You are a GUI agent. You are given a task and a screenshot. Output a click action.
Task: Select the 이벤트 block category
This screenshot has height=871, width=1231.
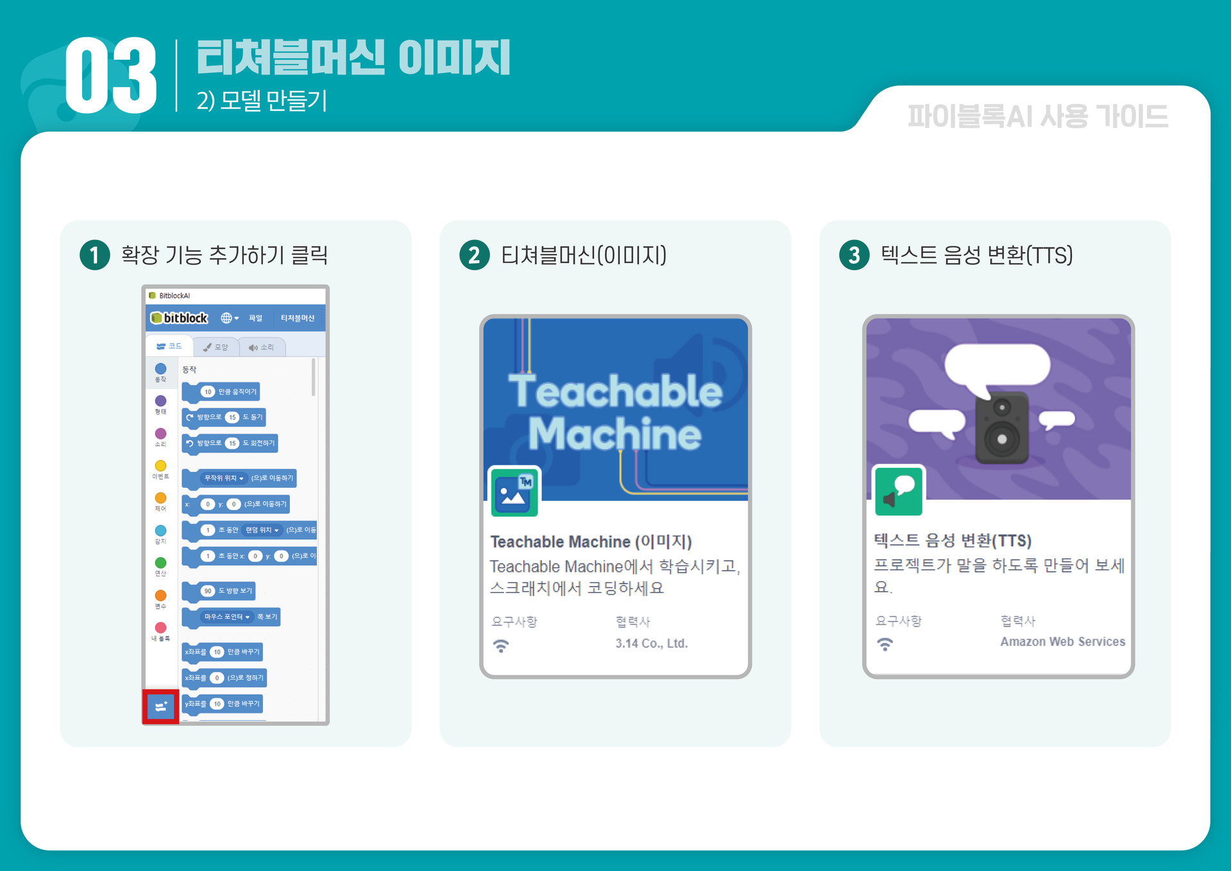[x=160, y=469]
